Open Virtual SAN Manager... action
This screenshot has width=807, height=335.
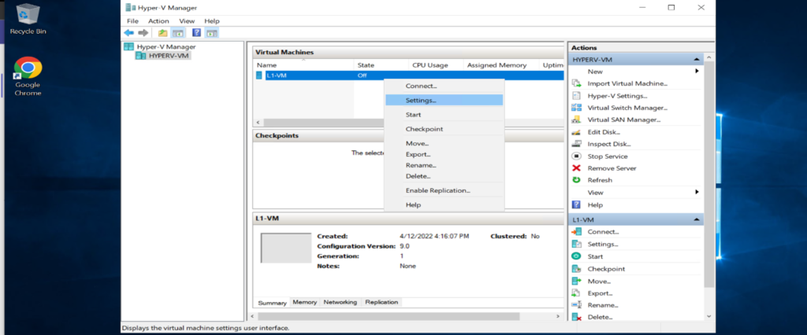click(624, 120)
